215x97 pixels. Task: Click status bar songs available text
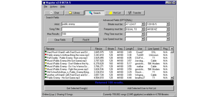point(136,94)
